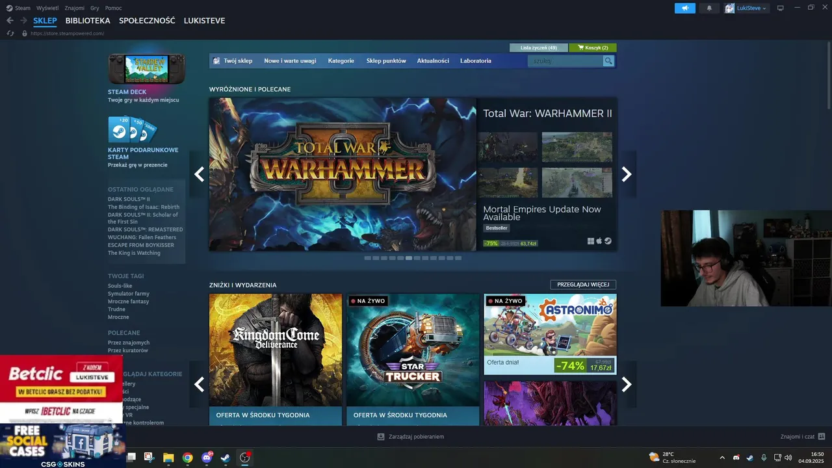Open the Total War WARHAMMER II banner

click(343, 174)
